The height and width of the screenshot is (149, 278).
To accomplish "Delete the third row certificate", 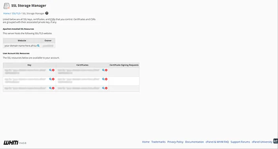I will 106,88.
